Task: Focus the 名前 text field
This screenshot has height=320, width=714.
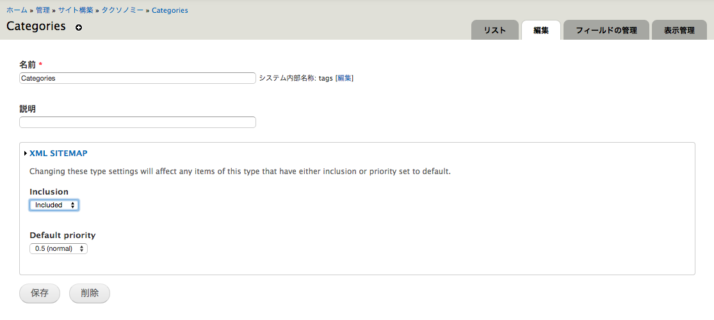Action: [x=138, y=78]
